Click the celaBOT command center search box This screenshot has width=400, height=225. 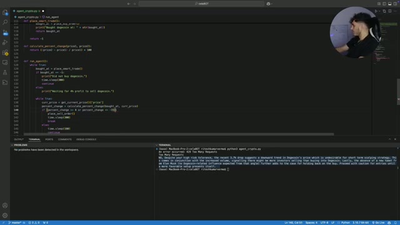click(x=201, y=4)
